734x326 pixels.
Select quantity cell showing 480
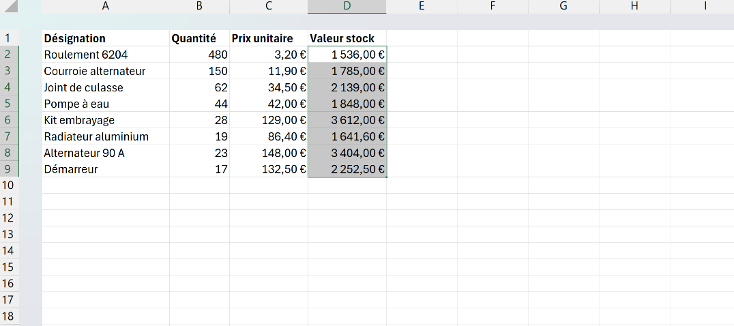(199, 55)
